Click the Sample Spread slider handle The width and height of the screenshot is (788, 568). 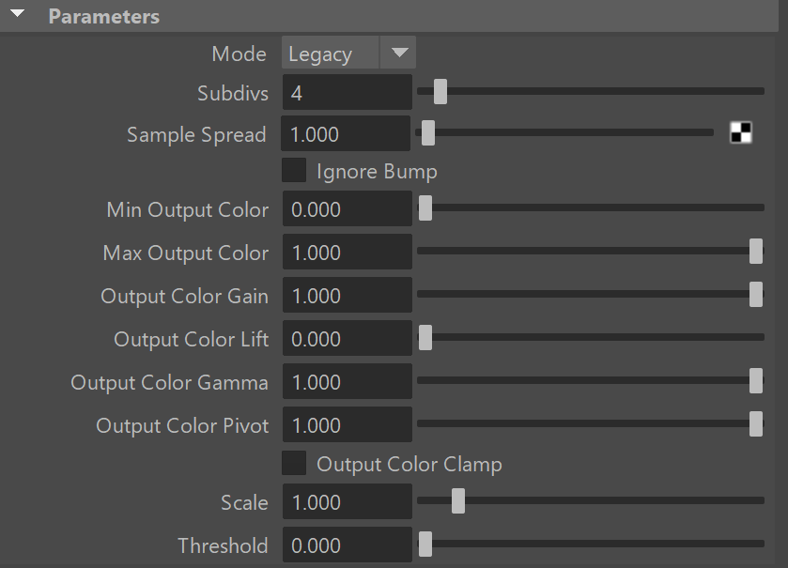[428, 133]
